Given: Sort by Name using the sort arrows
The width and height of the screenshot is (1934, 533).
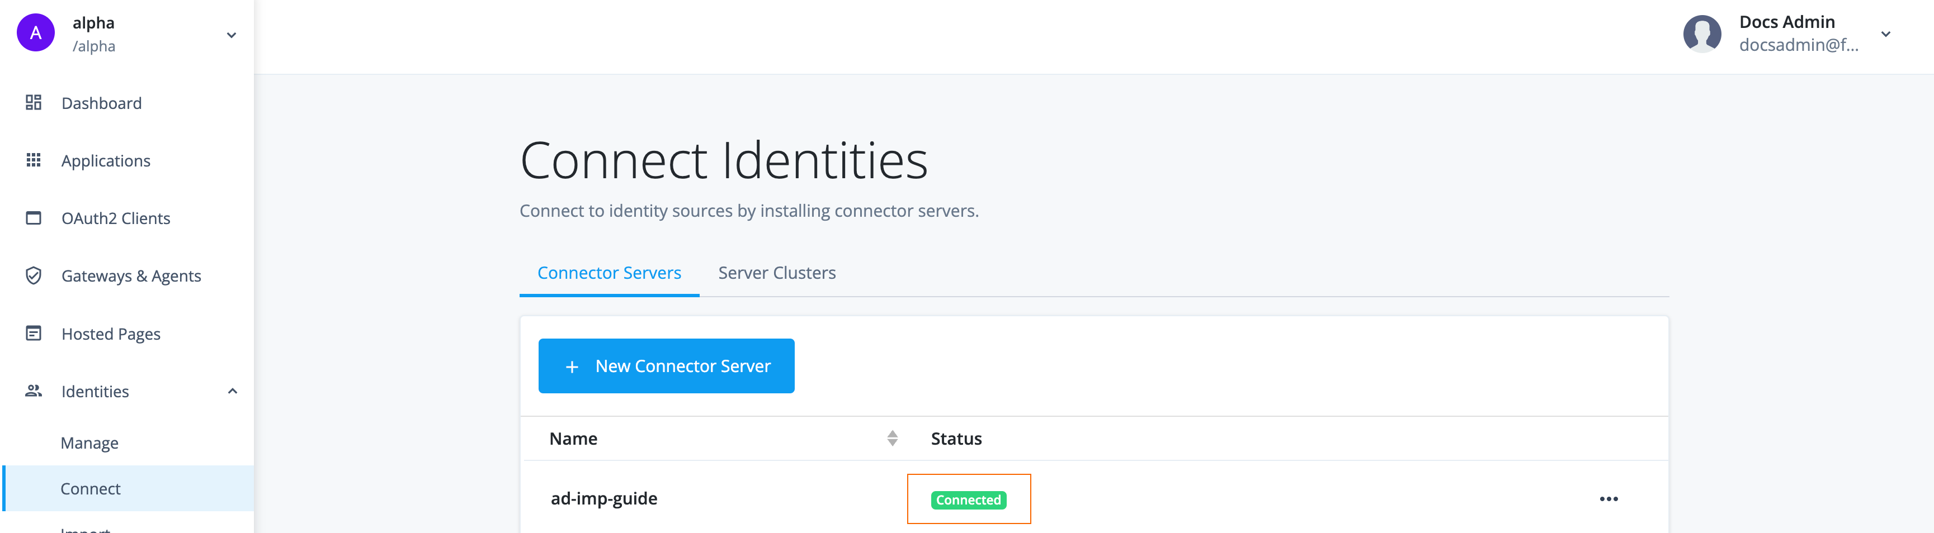Looking at the screenshot, I should (893, 439).
